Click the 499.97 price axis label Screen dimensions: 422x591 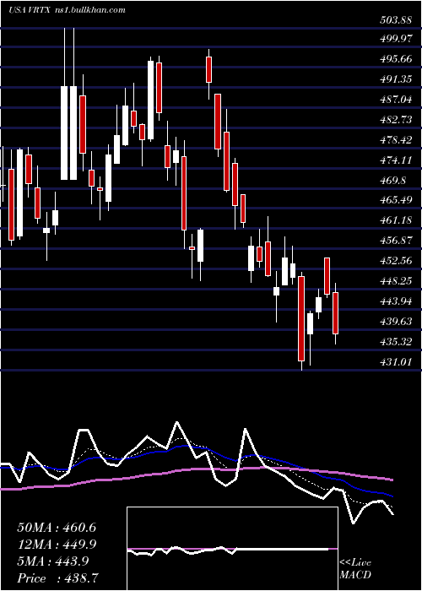coord(395,39)
